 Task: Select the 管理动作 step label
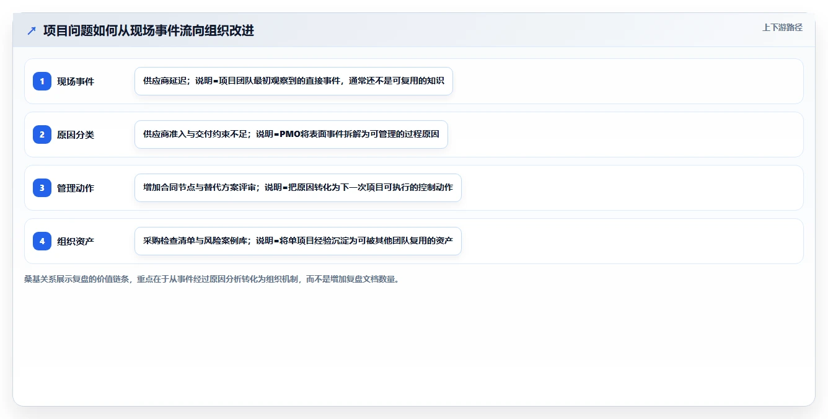[x=76, y=188]
